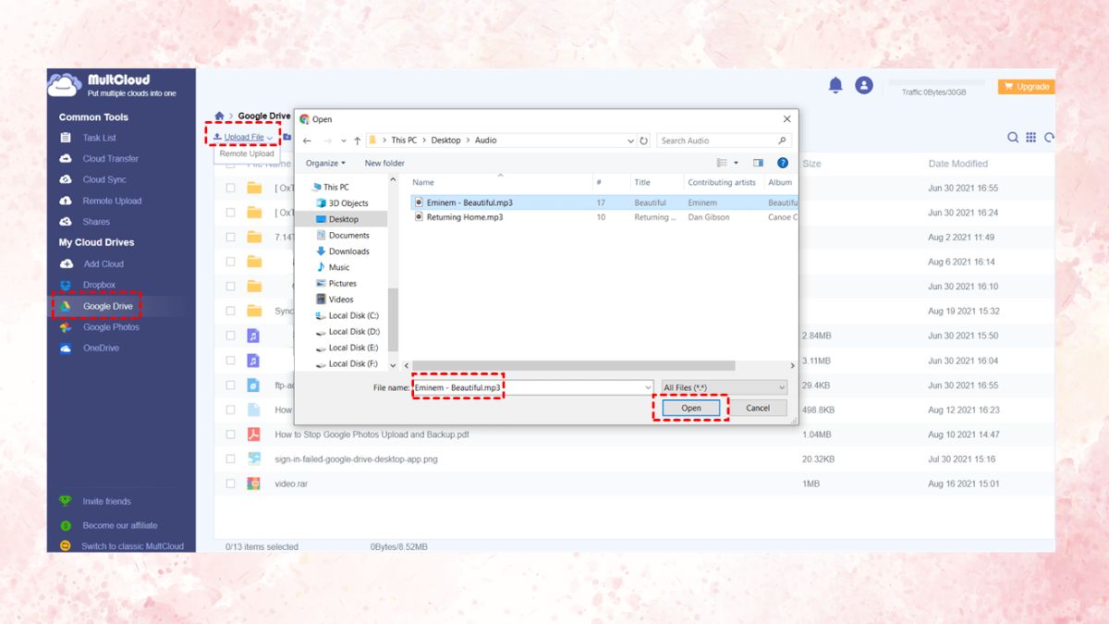Select Local Disk (D:) in navigation tree
Image resolution: width=1109 pixels, height=624 pixels.
pyautogui.click(x=354, y=331)
